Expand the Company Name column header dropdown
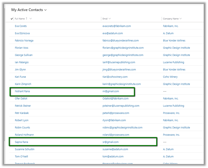Image resolution: width=208 pixels, height=168 pixels. click(x=181, y=19)
